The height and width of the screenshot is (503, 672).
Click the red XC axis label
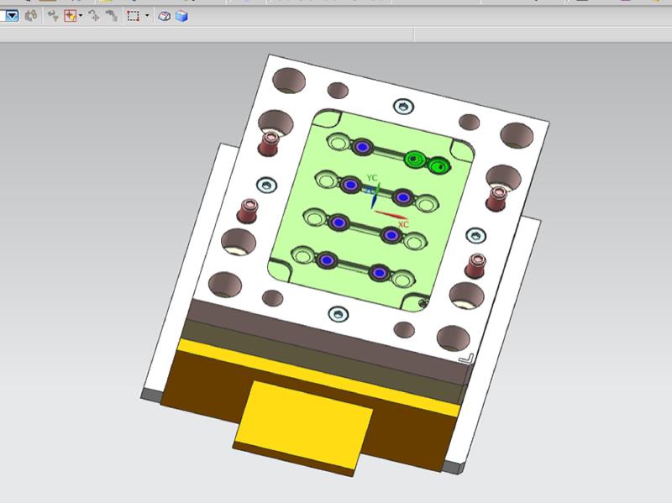pos(403,225)
